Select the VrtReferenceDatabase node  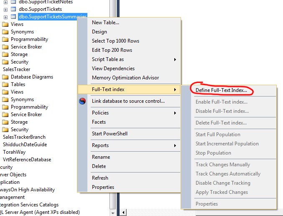click(x=27, y=160)
